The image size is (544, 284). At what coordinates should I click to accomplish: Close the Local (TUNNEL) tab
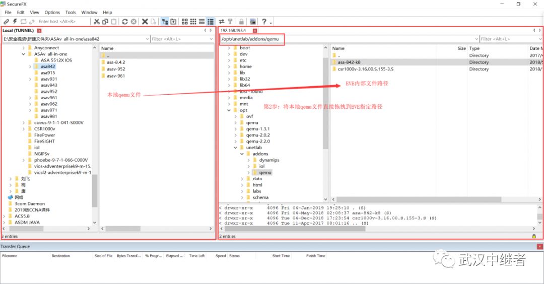tap(39, 31)
